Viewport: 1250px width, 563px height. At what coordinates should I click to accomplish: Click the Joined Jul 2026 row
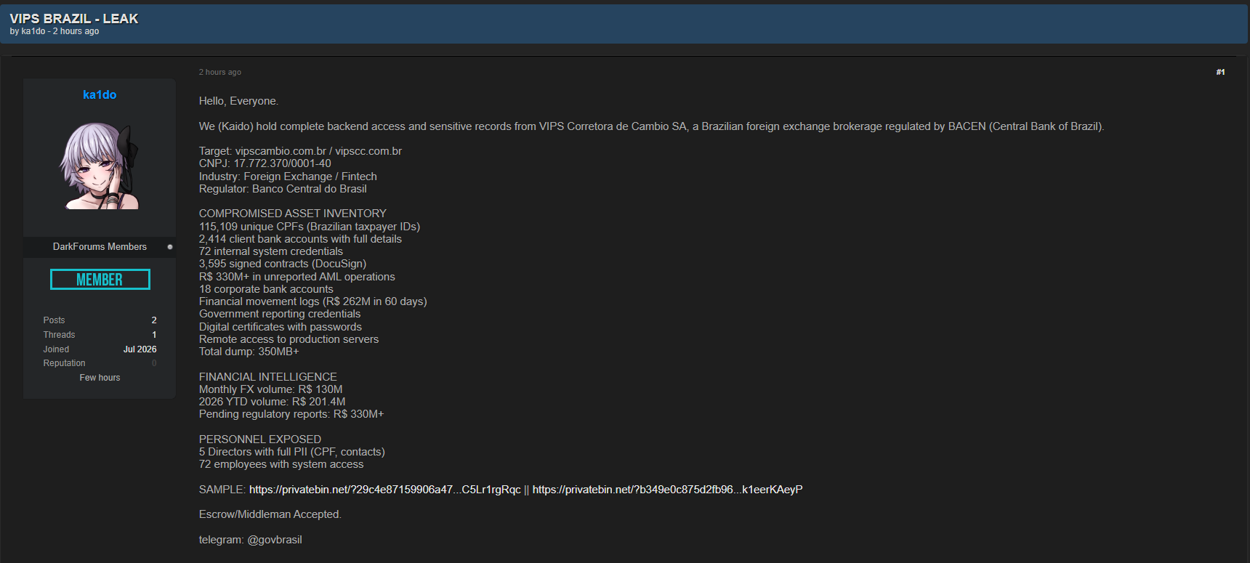tap(100, 349)
